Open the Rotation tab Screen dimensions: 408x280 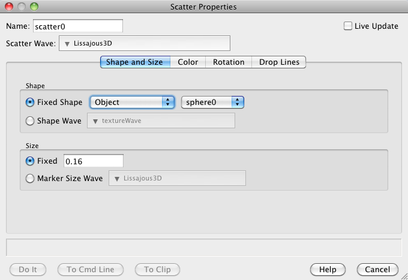click(x=228, y=62)
